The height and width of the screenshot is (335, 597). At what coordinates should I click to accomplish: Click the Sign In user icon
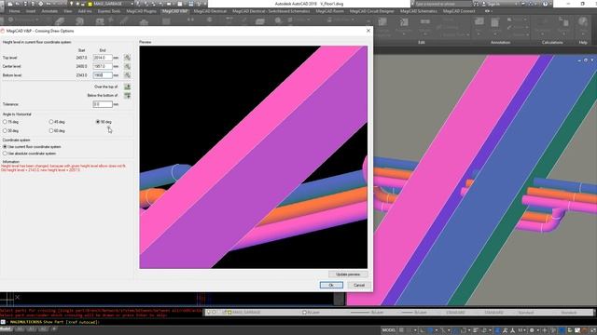click(484, 4)
